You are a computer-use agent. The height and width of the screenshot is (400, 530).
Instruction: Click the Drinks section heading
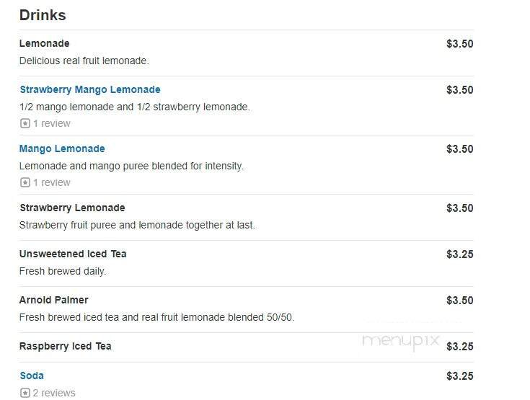click(x=43, y=15)
